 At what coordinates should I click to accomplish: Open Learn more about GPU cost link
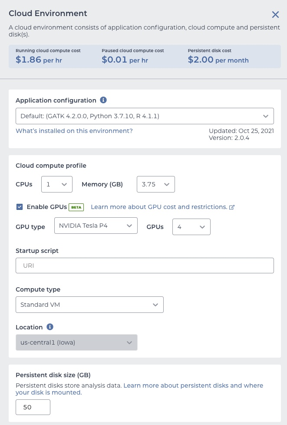pyautogui.click(x=159, y=207)
